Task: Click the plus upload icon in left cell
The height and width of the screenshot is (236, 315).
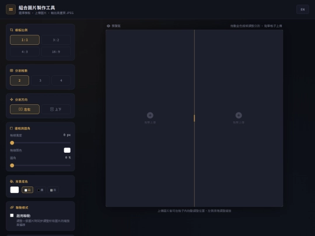Action: click(x=150, y=115)
